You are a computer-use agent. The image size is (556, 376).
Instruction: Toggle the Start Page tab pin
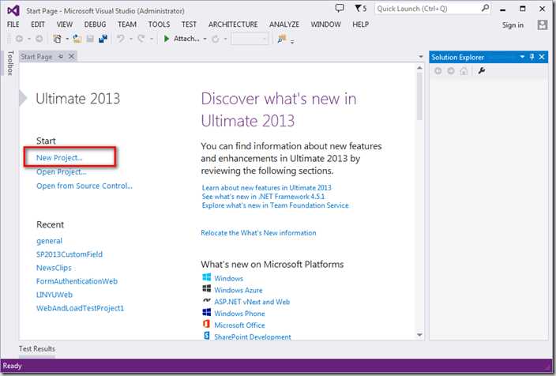(x=61, y=56)
